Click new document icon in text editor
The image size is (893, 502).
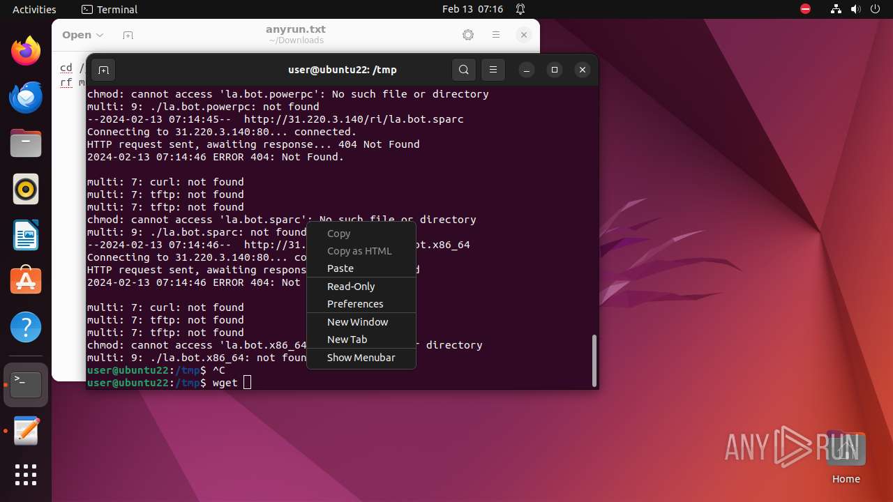coord(128,35)
